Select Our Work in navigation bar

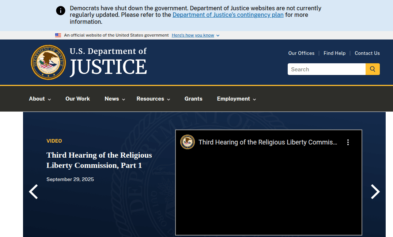(78, 99)
